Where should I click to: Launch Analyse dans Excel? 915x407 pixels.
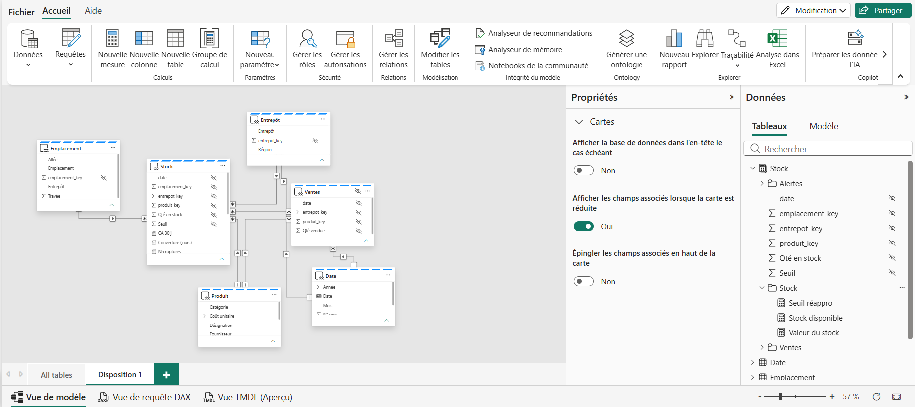[x=777, y=49]
